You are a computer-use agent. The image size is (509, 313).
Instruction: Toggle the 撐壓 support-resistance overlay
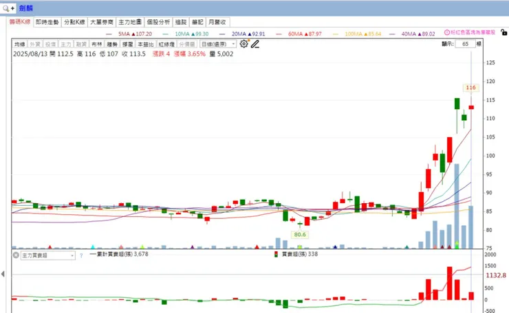pyautogui.click(x=127, y=44)
